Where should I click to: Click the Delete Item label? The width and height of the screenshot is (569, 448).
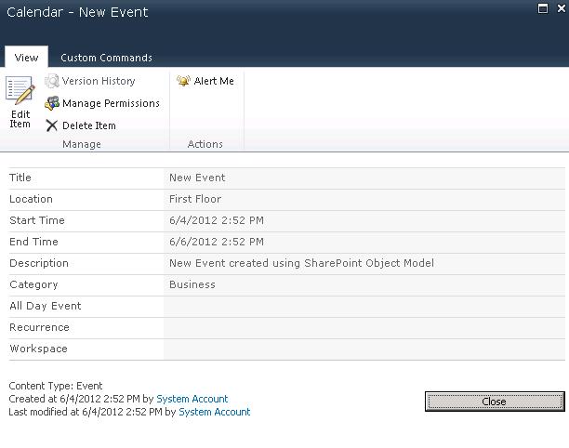[89, 125]
